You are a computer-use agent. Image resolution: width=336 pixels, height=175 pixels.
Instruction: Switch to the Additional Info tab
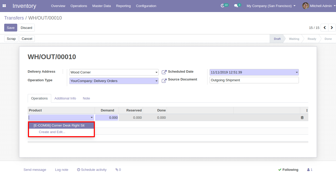point(65,98)
